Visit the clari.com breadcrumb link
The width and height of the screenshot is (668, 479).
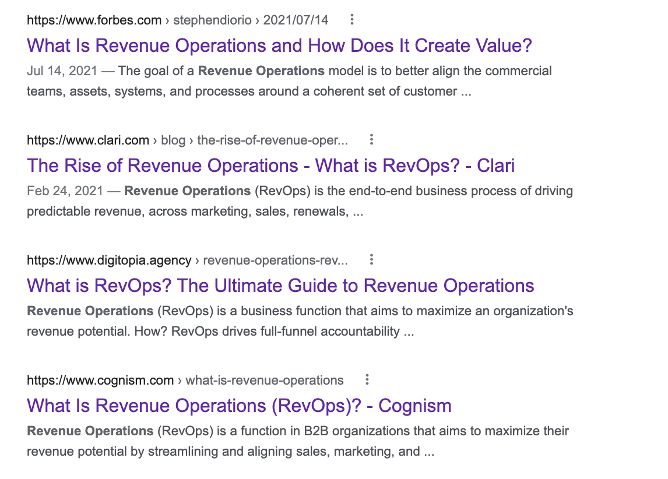86,140
